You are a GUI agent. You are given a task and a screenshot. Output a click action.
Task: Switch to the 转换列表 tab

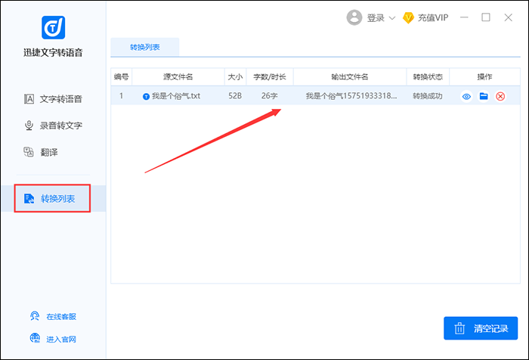[x=145, y=47]
